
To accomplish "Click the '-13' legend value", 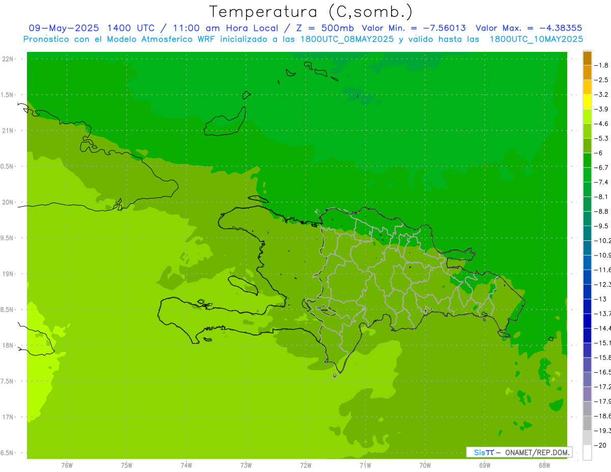I will pos(600,299).
